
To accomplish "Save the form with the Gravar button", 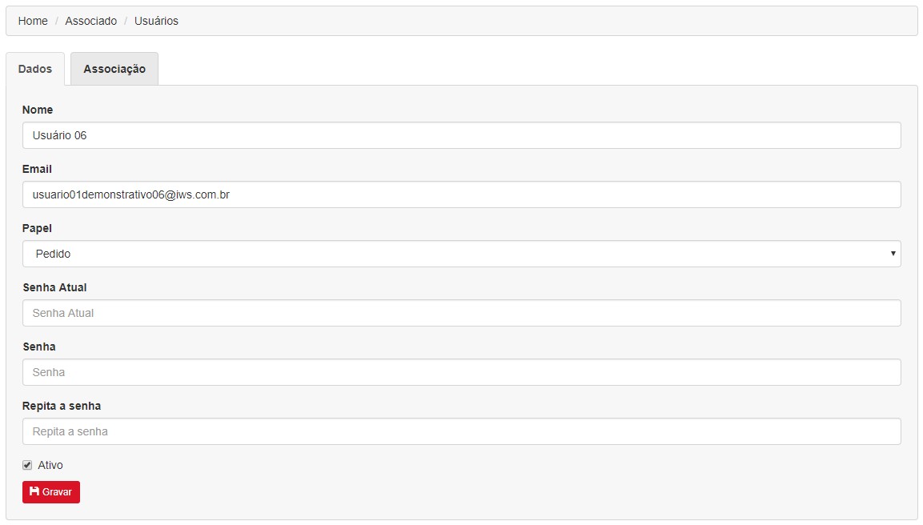I will [x=51, y=492].
